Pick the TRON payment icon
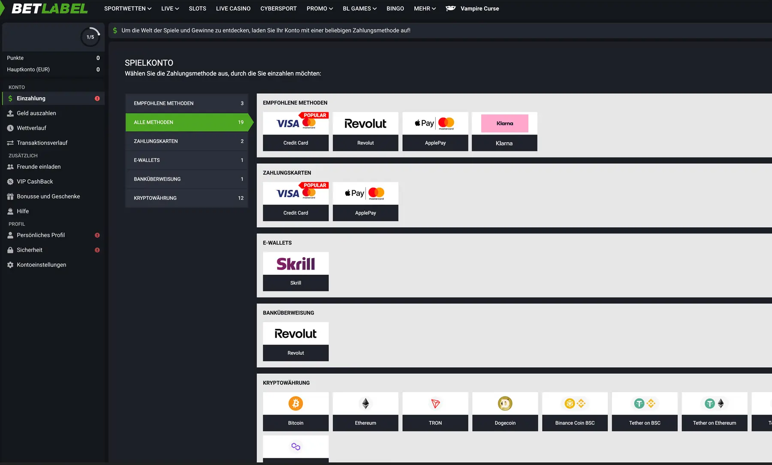 (435, 403)
